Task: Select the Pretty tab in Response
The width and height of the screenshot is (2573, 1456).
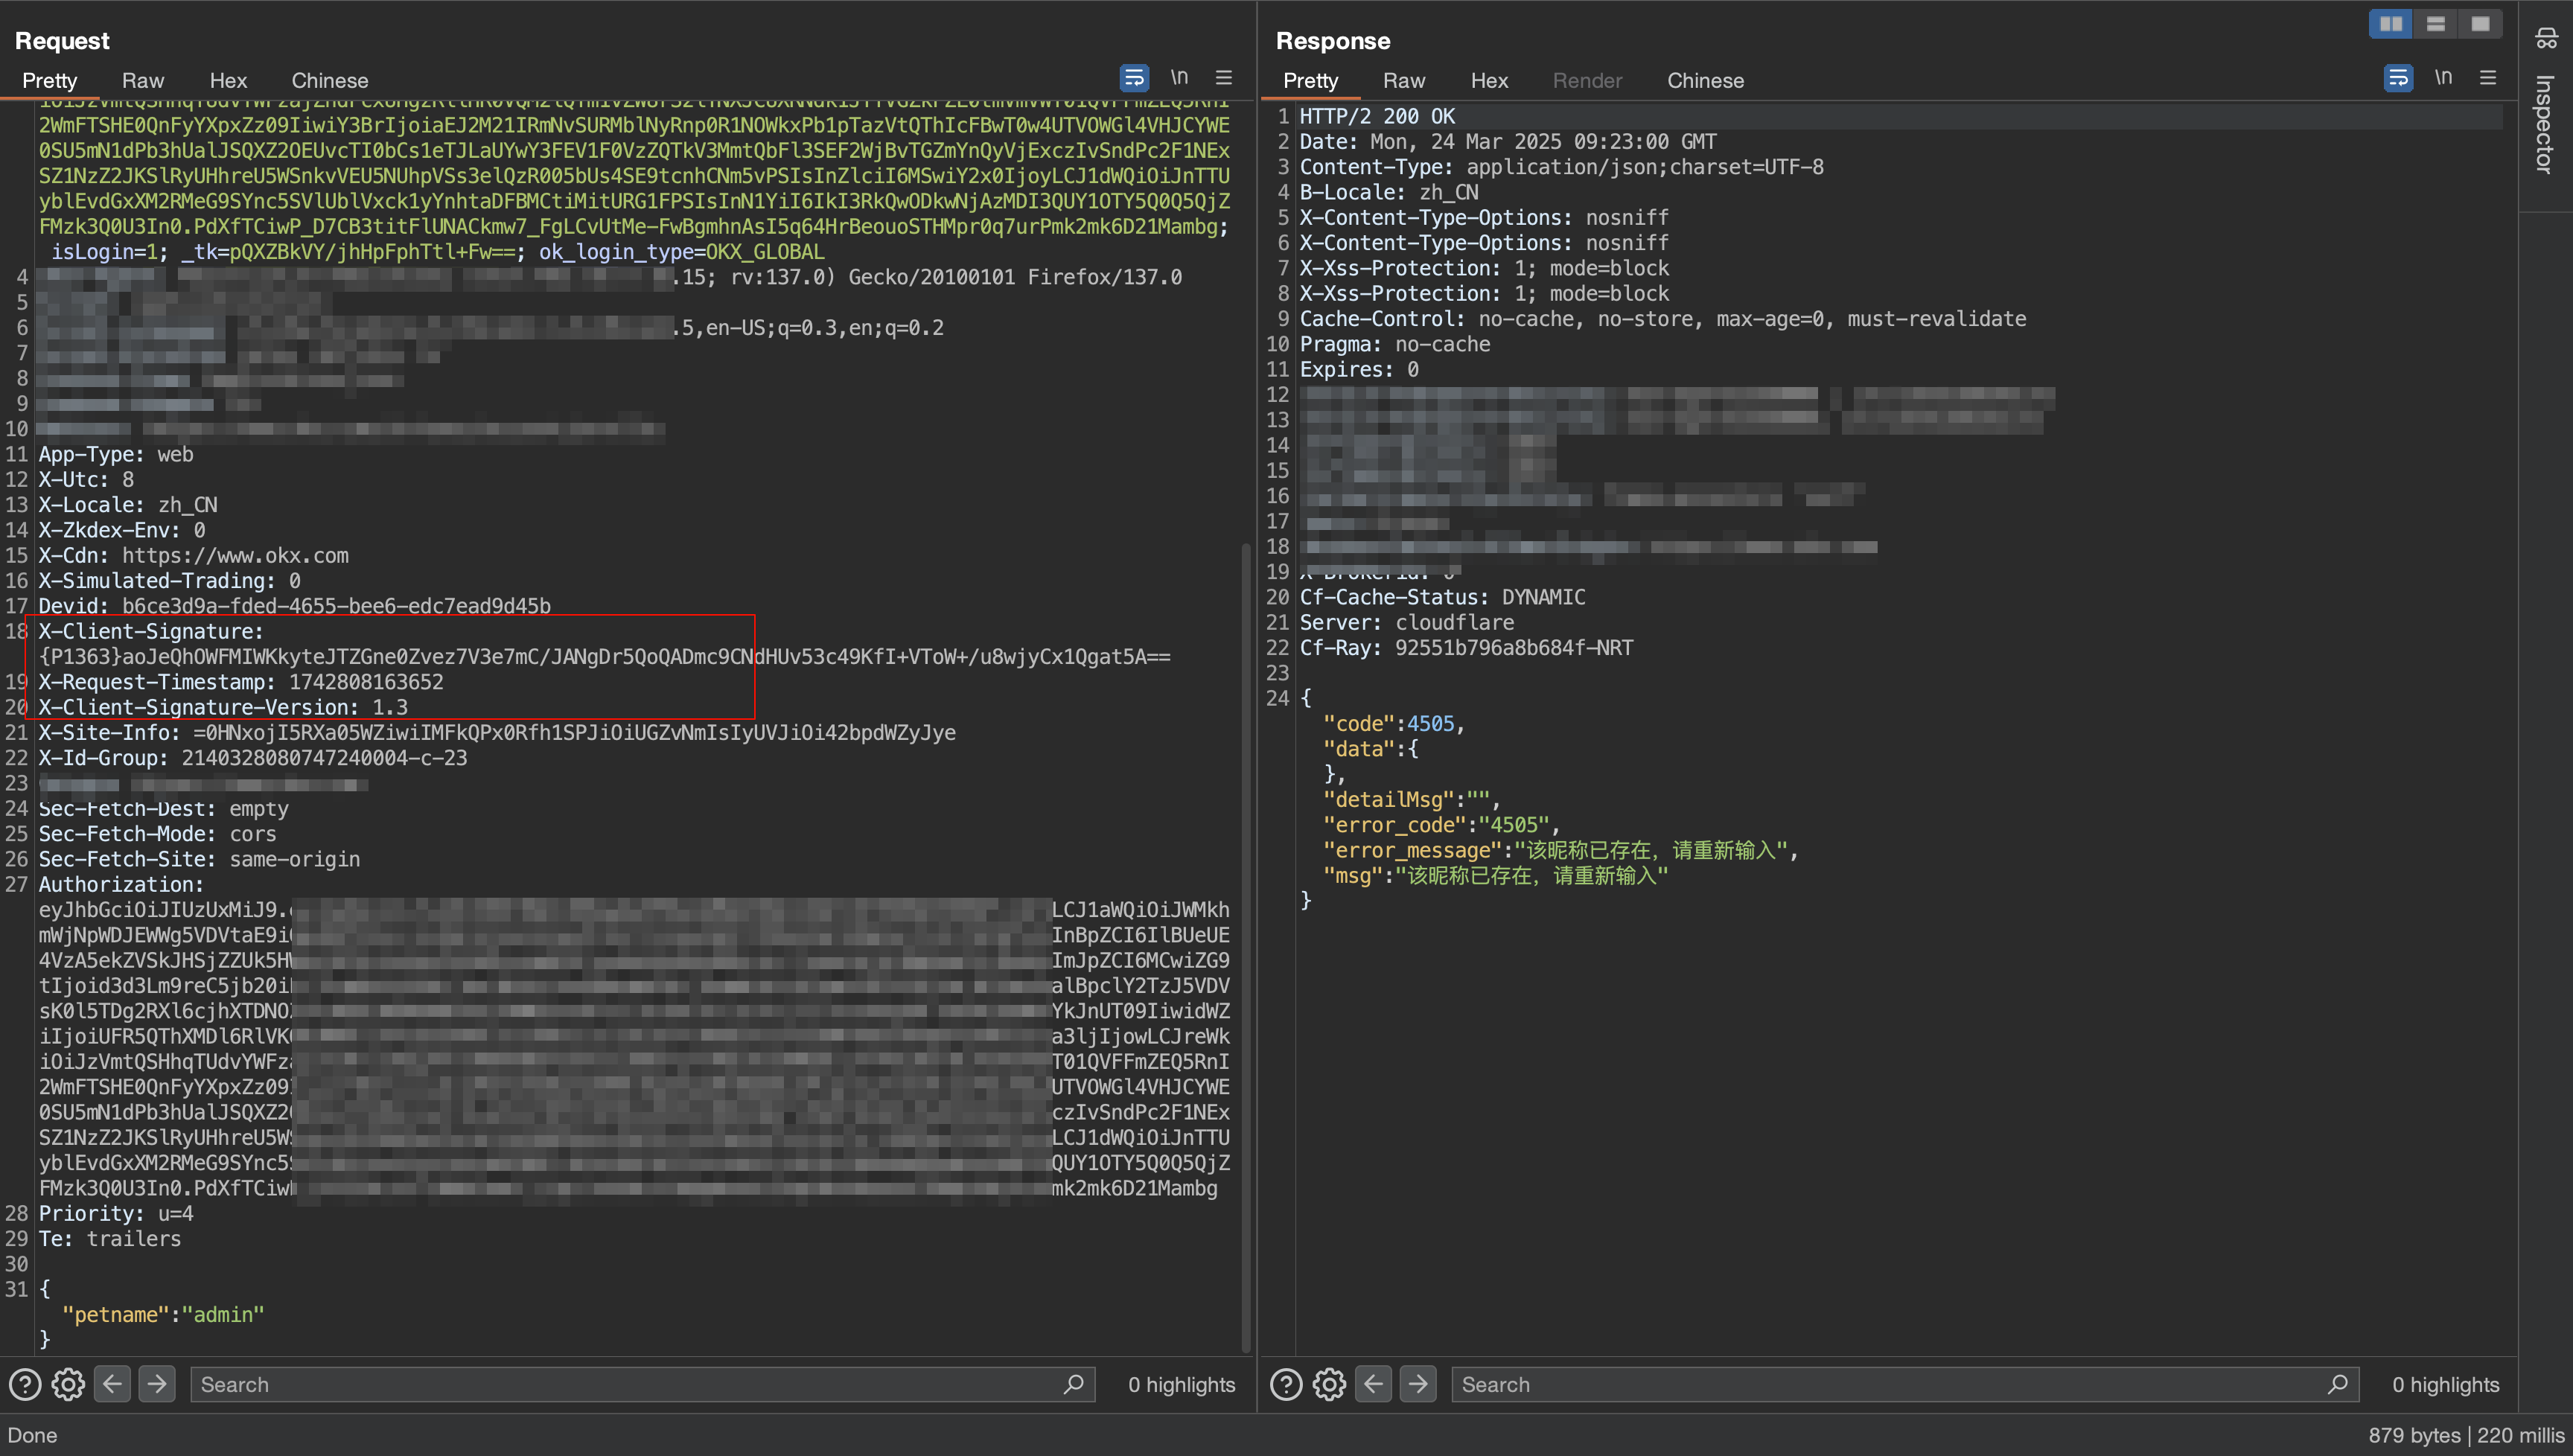Action: point(1310,80)
